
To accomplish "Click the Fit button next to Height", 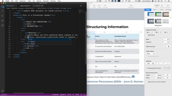I will (x=167, y=75).
